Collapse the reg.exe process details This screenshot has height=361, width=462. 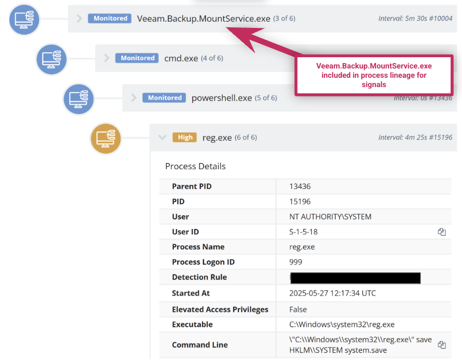162,137
